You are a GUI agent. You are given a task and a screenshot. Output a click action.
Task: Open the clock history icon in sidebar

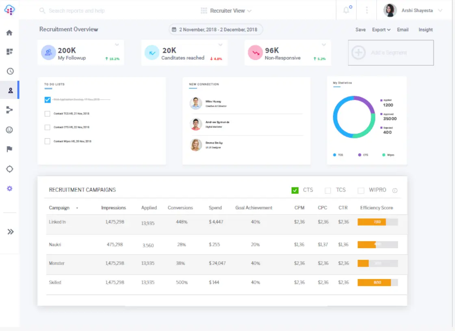pyautogui.click(x=10, y=71)
